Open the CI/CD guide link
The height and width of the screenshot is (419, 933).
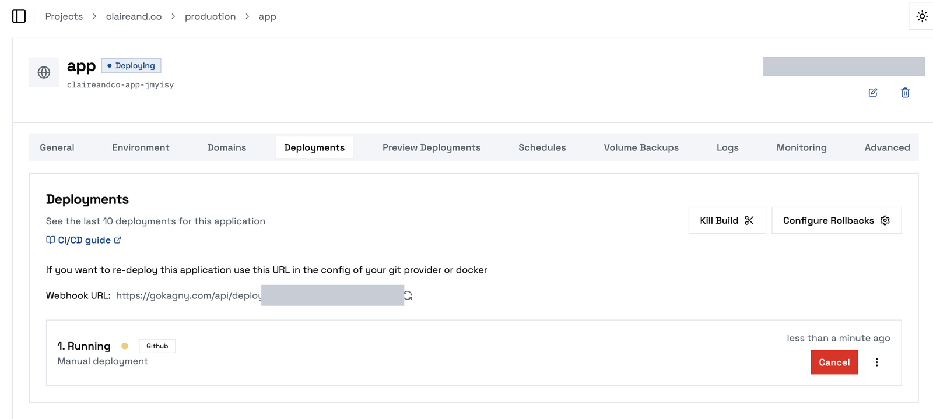coord(84,240)
